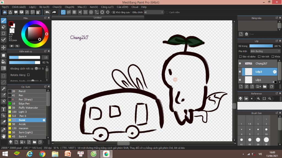Select the Gradient tool

[4, 68]
